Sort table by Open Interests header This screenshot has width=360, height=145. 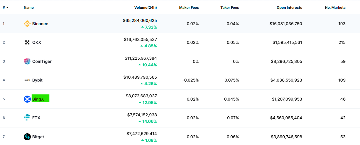tap(289, 8)
